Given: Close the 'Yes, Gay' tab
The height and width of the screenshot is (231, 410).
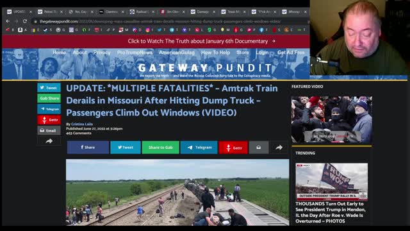Looking at the screenshot, I should pos(92,12).
